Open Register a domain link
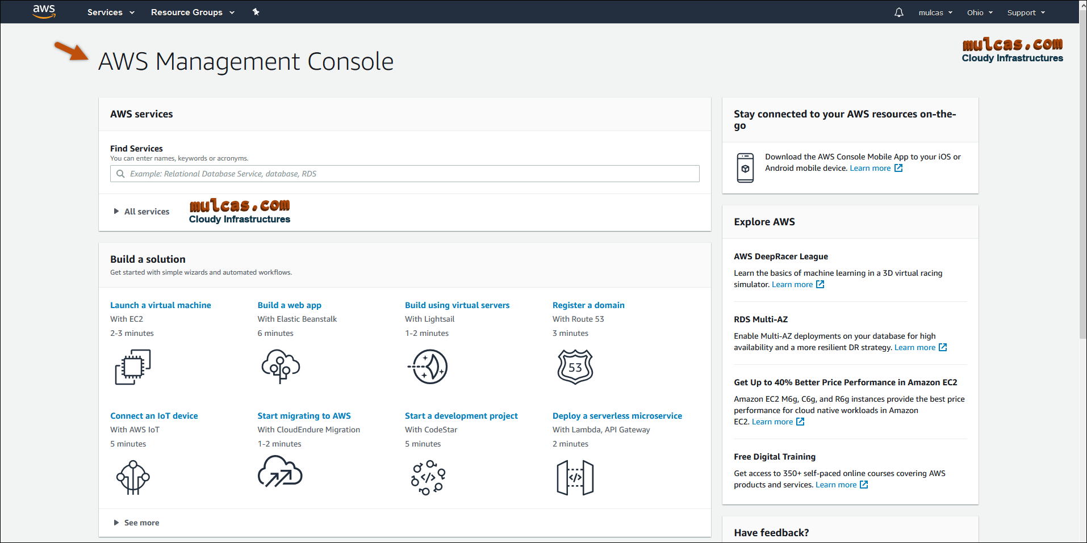 (588, 305)
